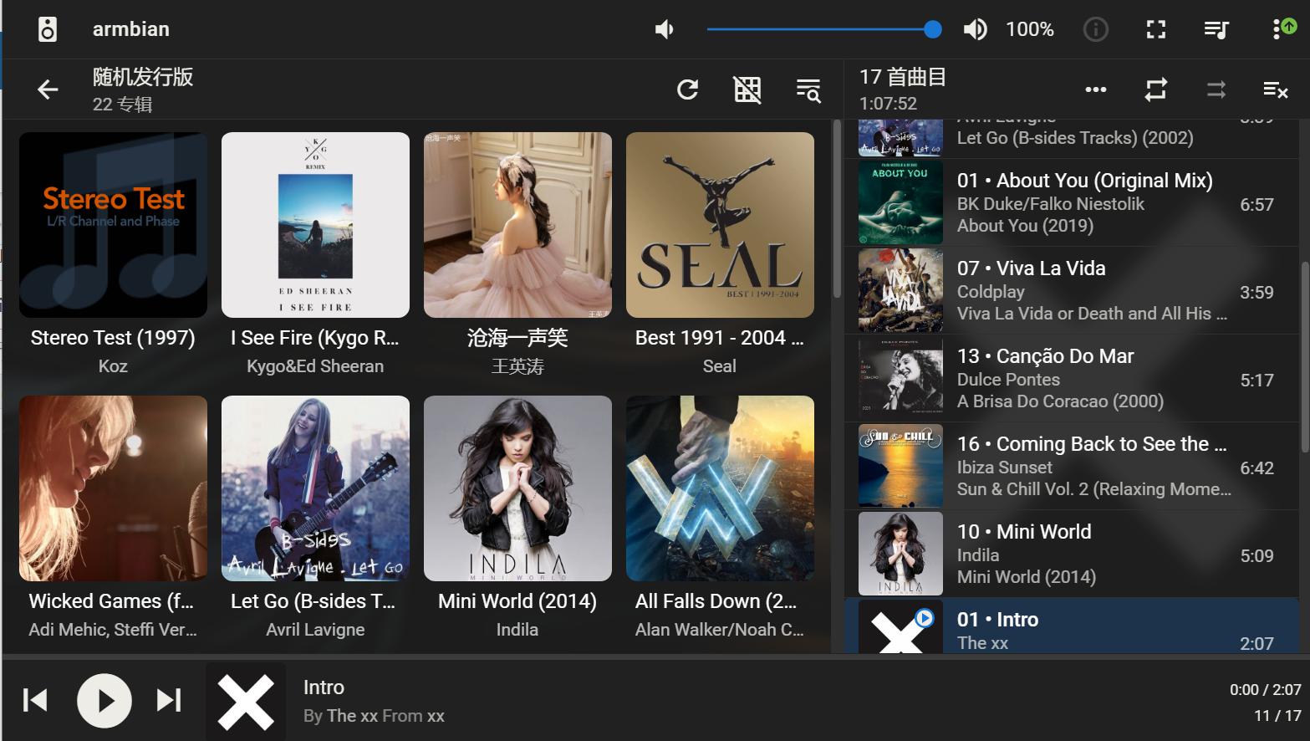Click the Dulce Pontes queue cover art
This screenshot has width=1310, height=741.
(x=900, y=378)
